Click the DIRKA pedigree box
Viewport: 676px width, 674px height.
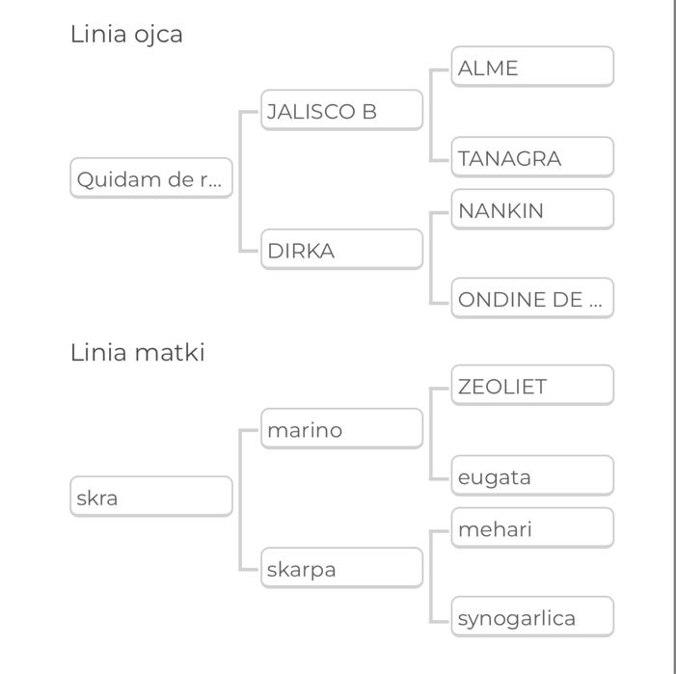point(341,251)
